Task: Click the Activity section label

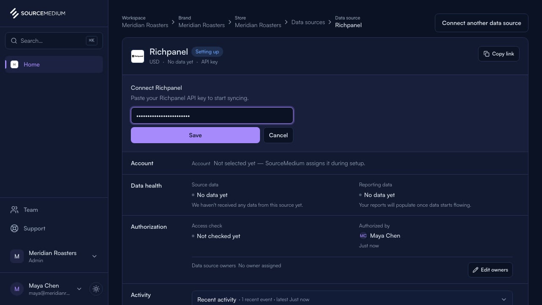Action: (141, 295)
